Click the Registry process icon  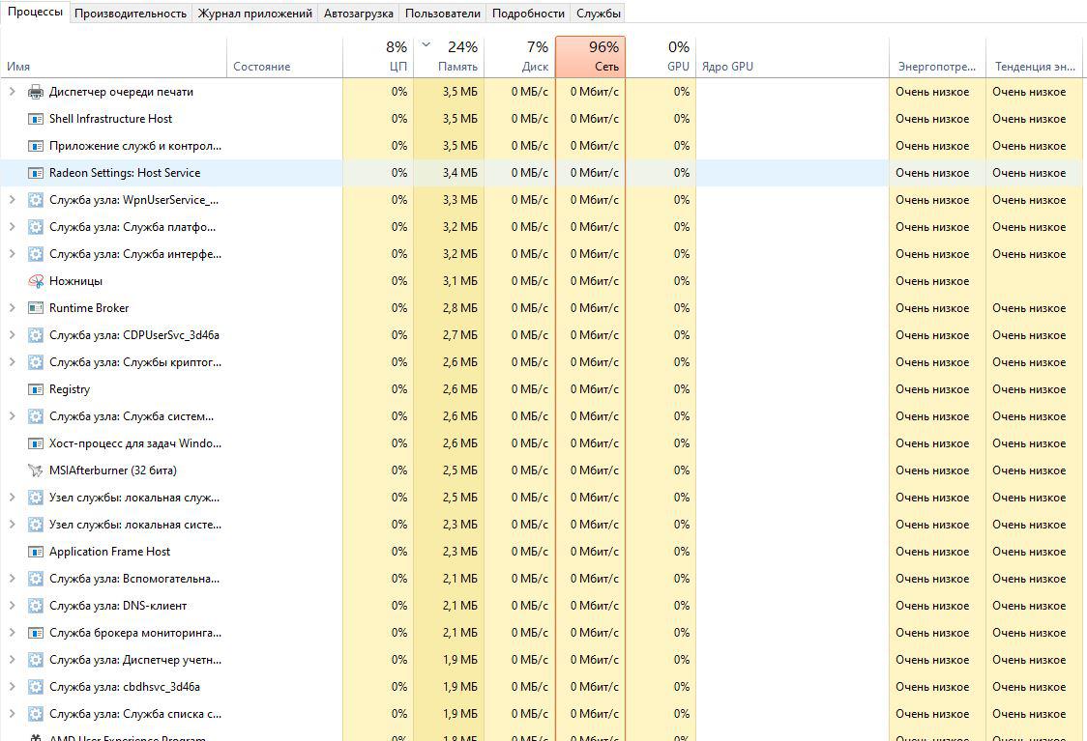(36, 389)
